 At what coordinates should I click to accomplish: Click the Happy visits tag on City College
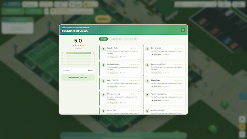coord(156,86)
